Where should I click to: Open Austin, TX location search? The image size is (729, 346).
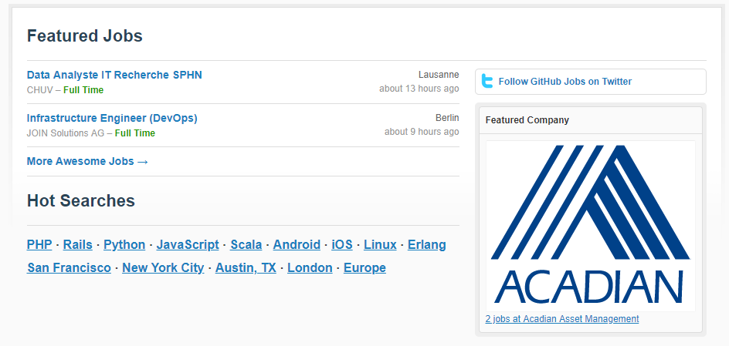click(246, 268)
